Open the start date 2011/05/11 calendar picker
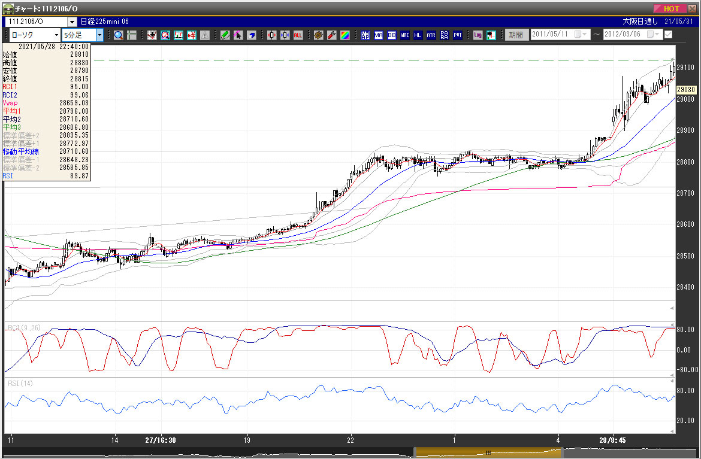 pos(578,35)
